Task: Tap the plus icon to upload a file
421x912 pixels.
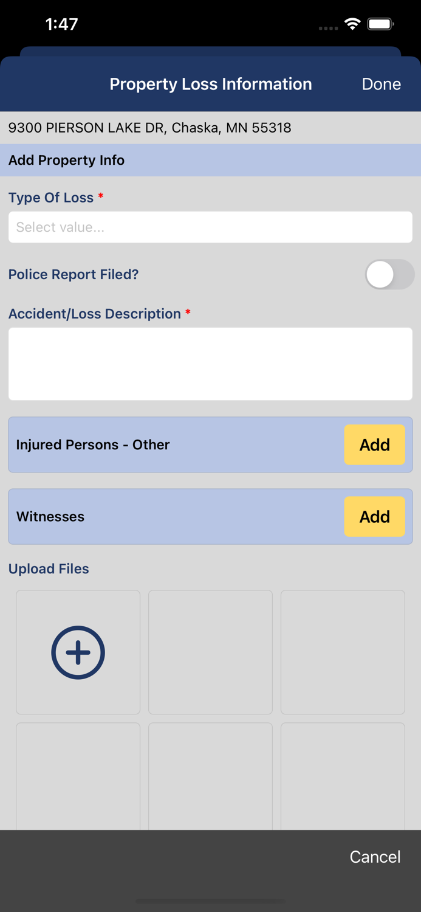Action: point(78,652)
